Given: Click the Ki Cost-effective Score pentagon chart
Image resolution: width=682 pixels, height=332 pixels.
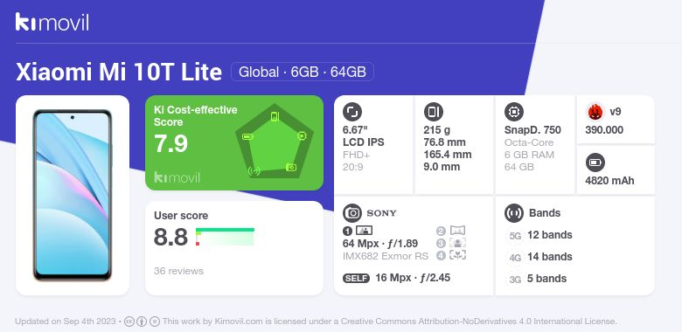Looking at the screenshot, I should point(275,142).
